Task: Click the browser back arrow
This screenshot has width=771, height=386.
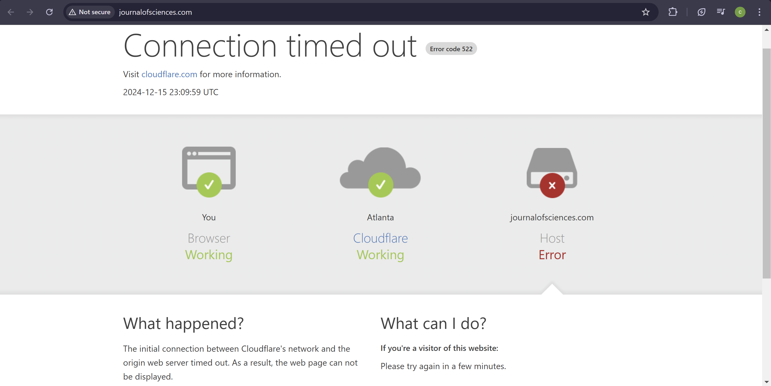Action: coord(11,12)
